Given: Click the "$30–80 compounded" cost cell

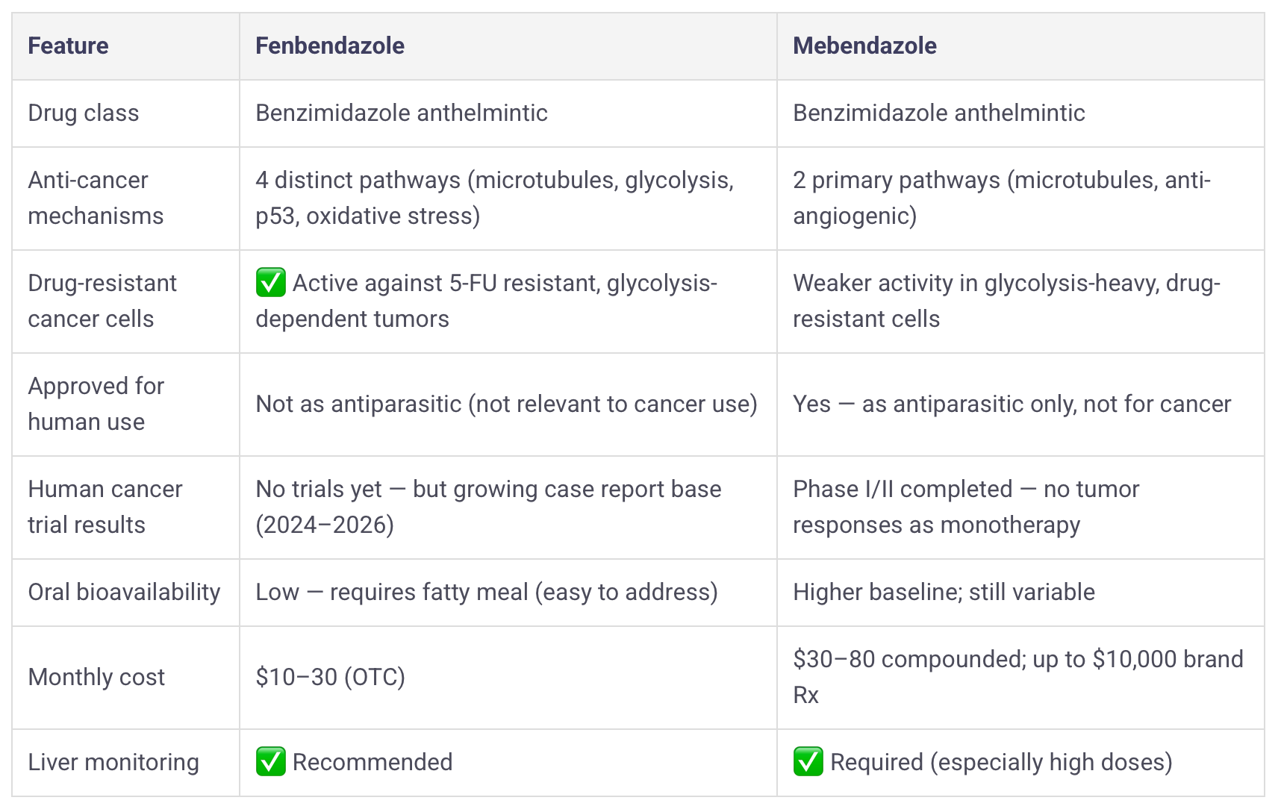Looking at the screenshot, I should [1017, 677].
